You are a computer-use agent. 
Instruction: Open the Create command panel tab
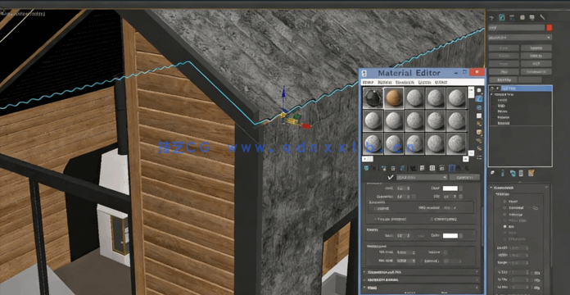click(x=492, y=17)
